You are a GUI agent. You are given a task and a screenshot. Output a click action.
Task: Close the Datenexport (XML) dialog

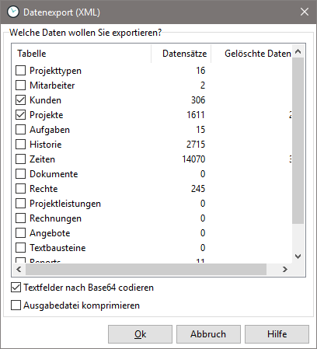click(x=305, y=12)
